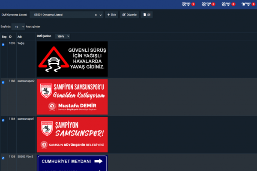
Task: Click the DMI Şablon column header label
Action: tap(44, 36)
